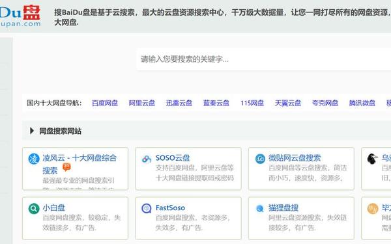The image size is (391, 244).
Task: Open the 蓝奏云盘 navigation link
Action: tap(216, 103)
